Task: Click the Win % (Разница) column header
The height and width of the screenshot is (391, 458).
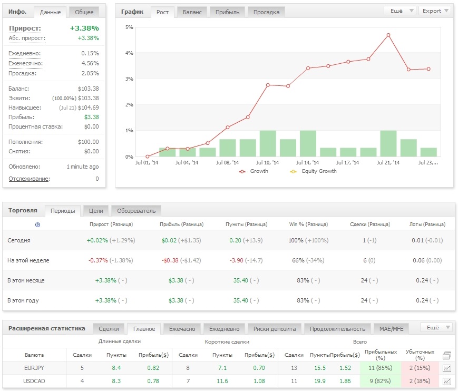Action: 308,224
